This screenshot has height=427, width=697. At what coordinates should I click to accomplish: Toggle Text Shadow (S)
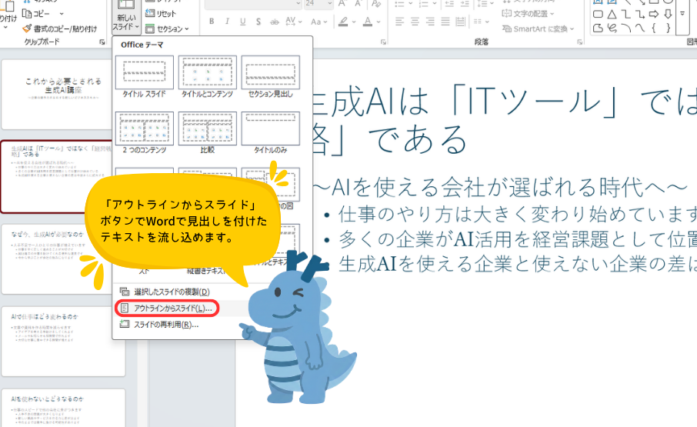coord(258,22)
